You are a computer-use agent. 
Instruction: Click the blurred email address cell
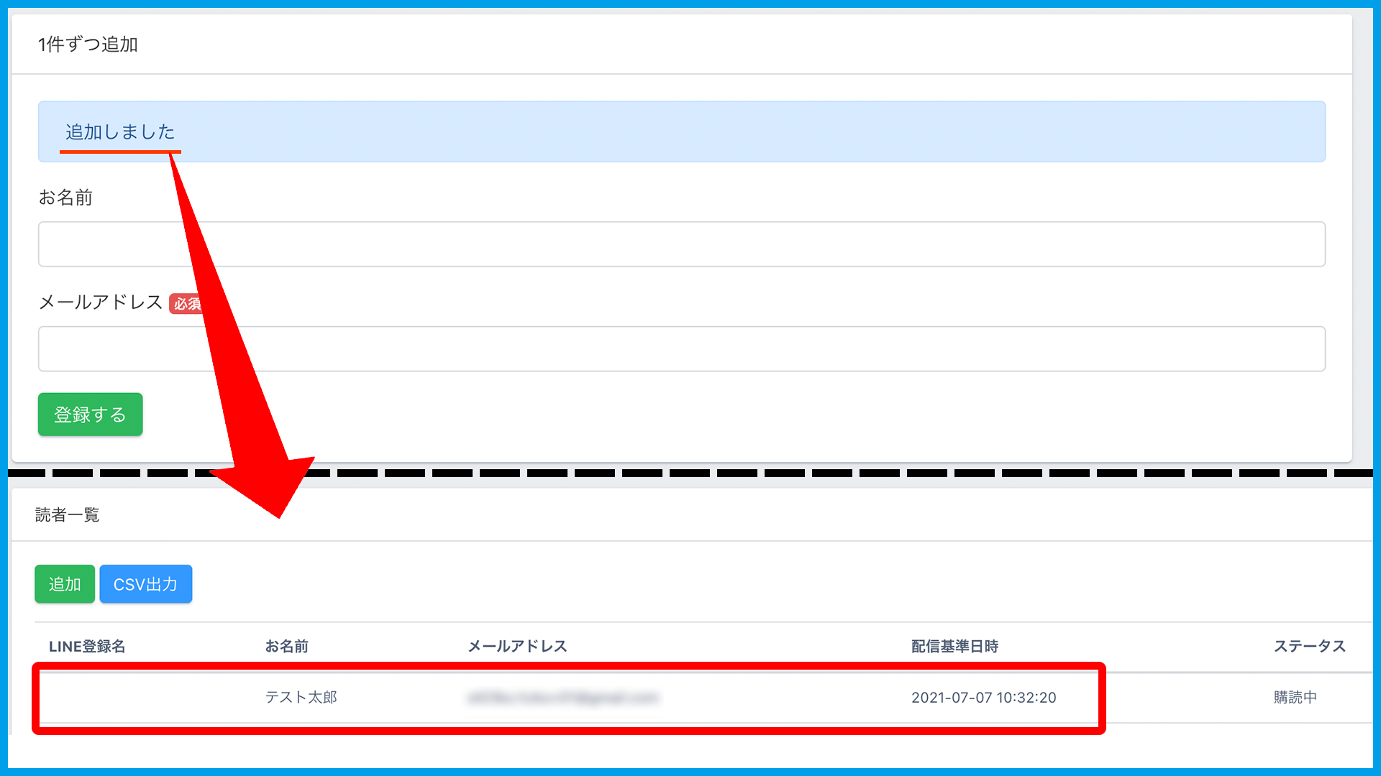click(562, 698)
